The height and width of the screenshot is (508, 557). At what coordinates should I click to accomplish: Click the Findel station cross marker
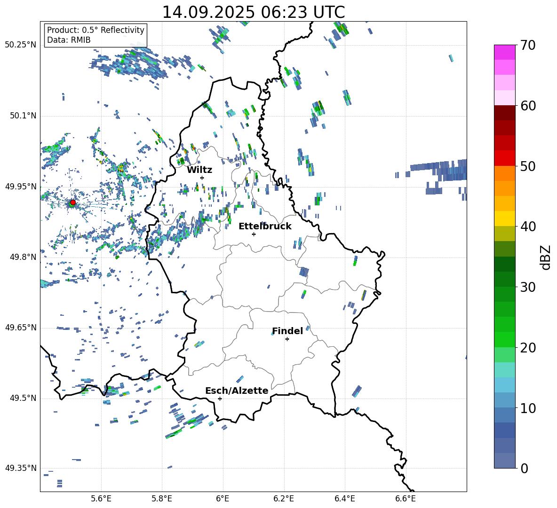point(287,339)
